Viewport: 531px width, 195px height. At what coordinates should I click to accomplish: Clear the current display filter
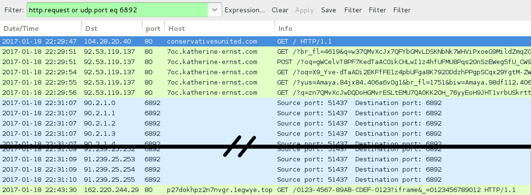[x=280, y=10]
